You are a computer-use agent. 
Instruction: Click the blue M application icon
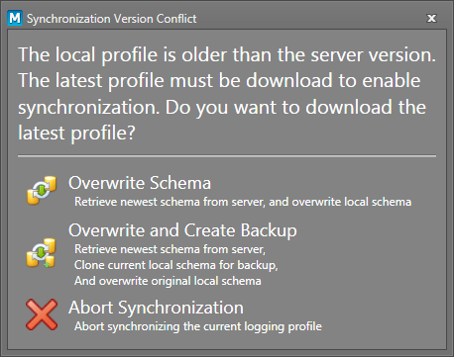pyautogui.click(x=15, y=18)
